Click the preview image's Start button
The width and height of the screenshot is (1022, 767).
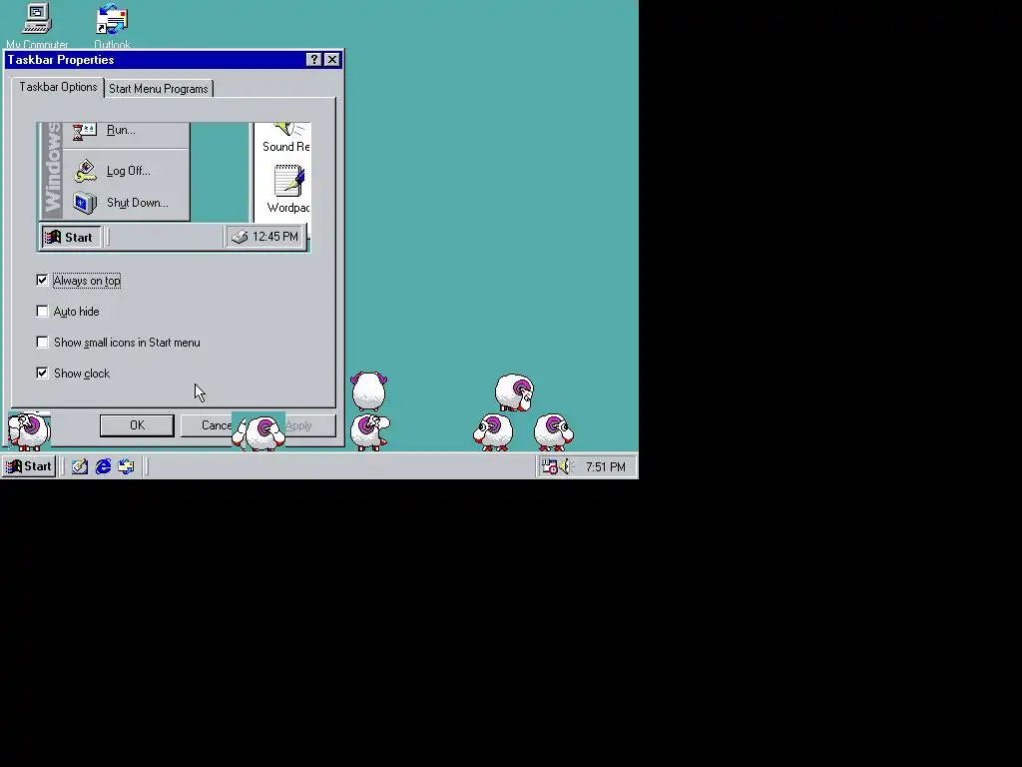click(x=71, y=237)
